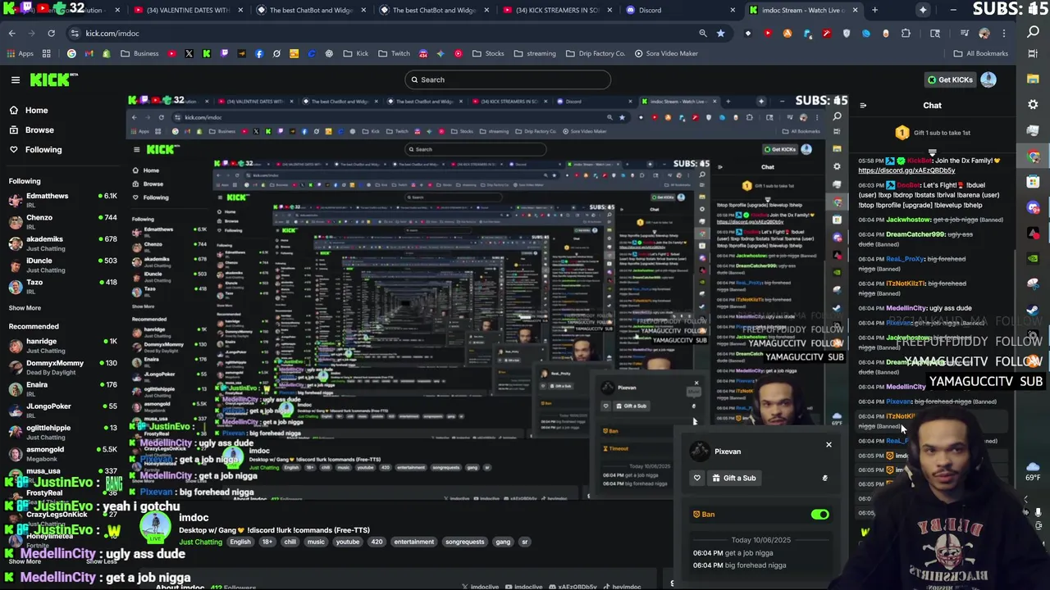This screenshot has height=590, width=1050.
Task: Open Chenzo channel in sidebar
Action: point(62,222)
